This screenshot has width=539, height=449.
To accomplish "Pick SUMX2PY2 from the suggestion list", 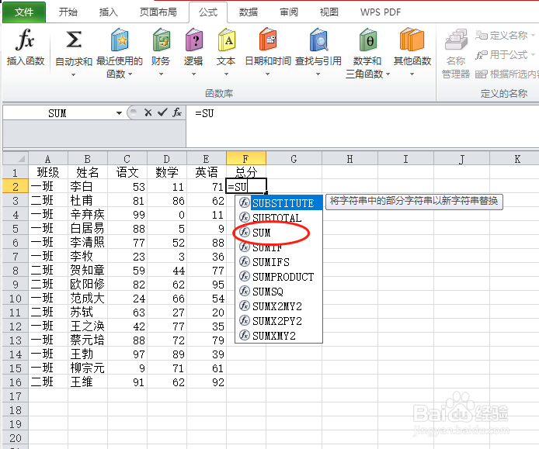I will coord(279,321).
